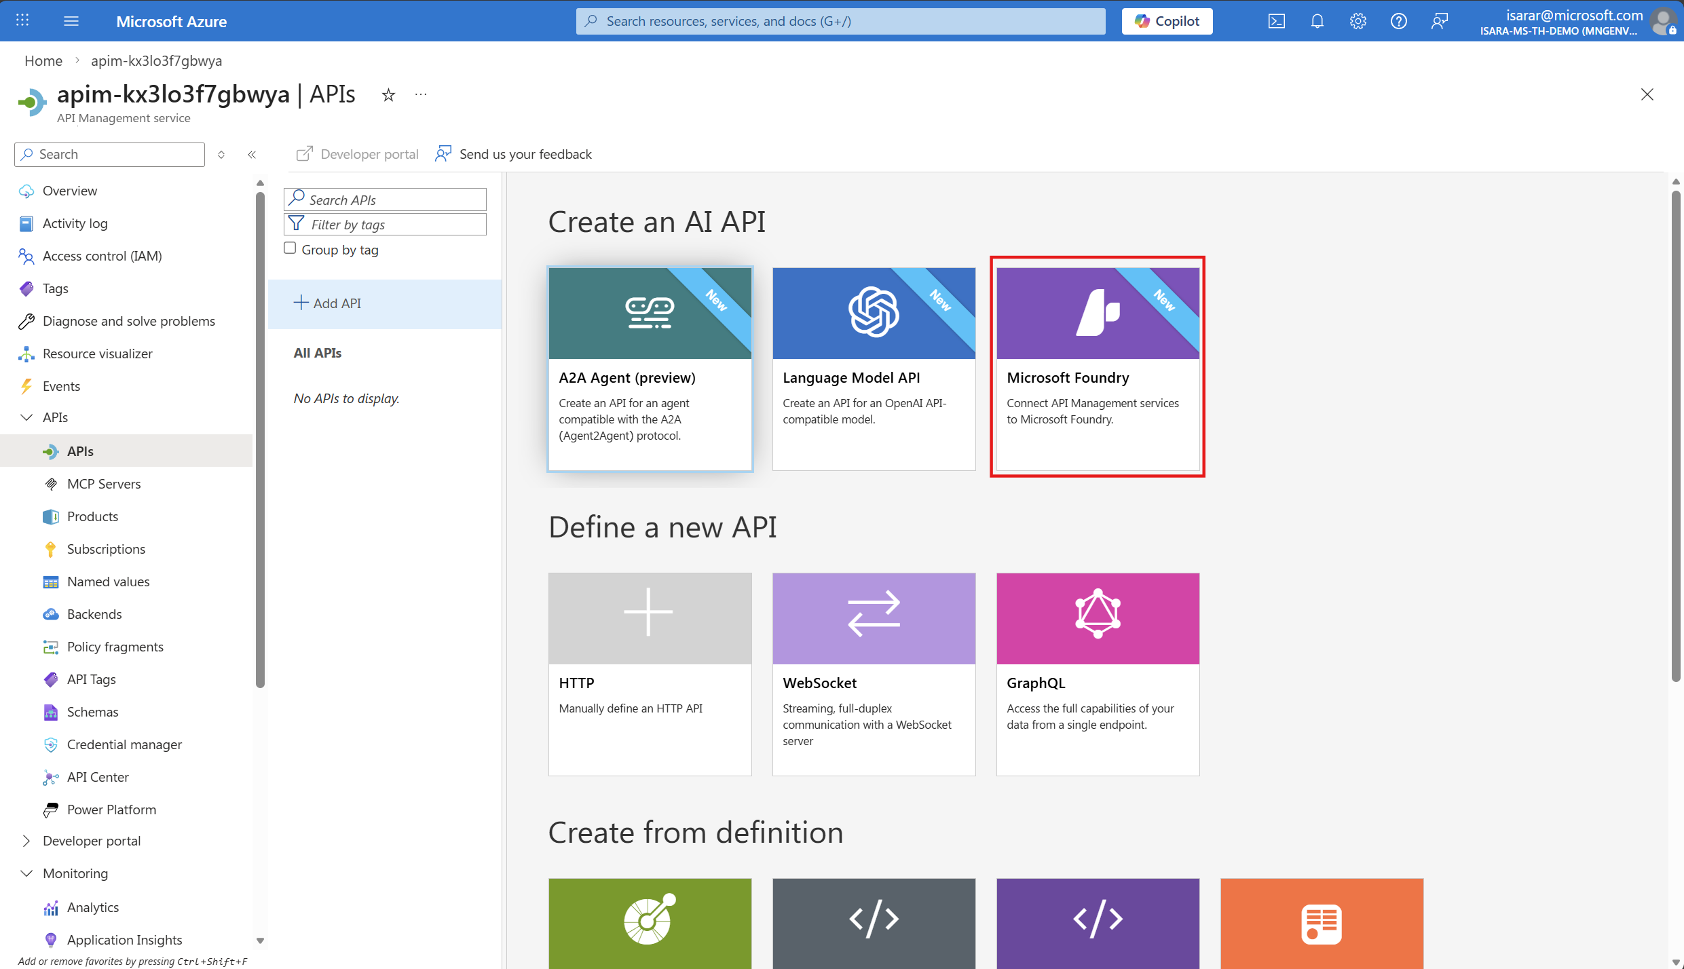Click the MCP Servers icon

51,484
